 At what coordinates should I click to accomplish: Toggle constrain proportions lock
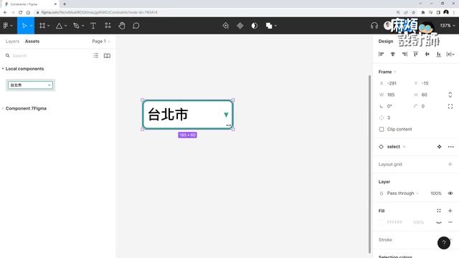pos(450,95)
